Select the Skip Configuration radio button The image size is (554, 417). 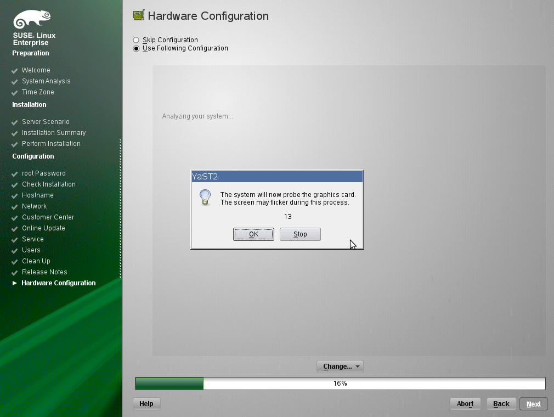tap(136, 40)
